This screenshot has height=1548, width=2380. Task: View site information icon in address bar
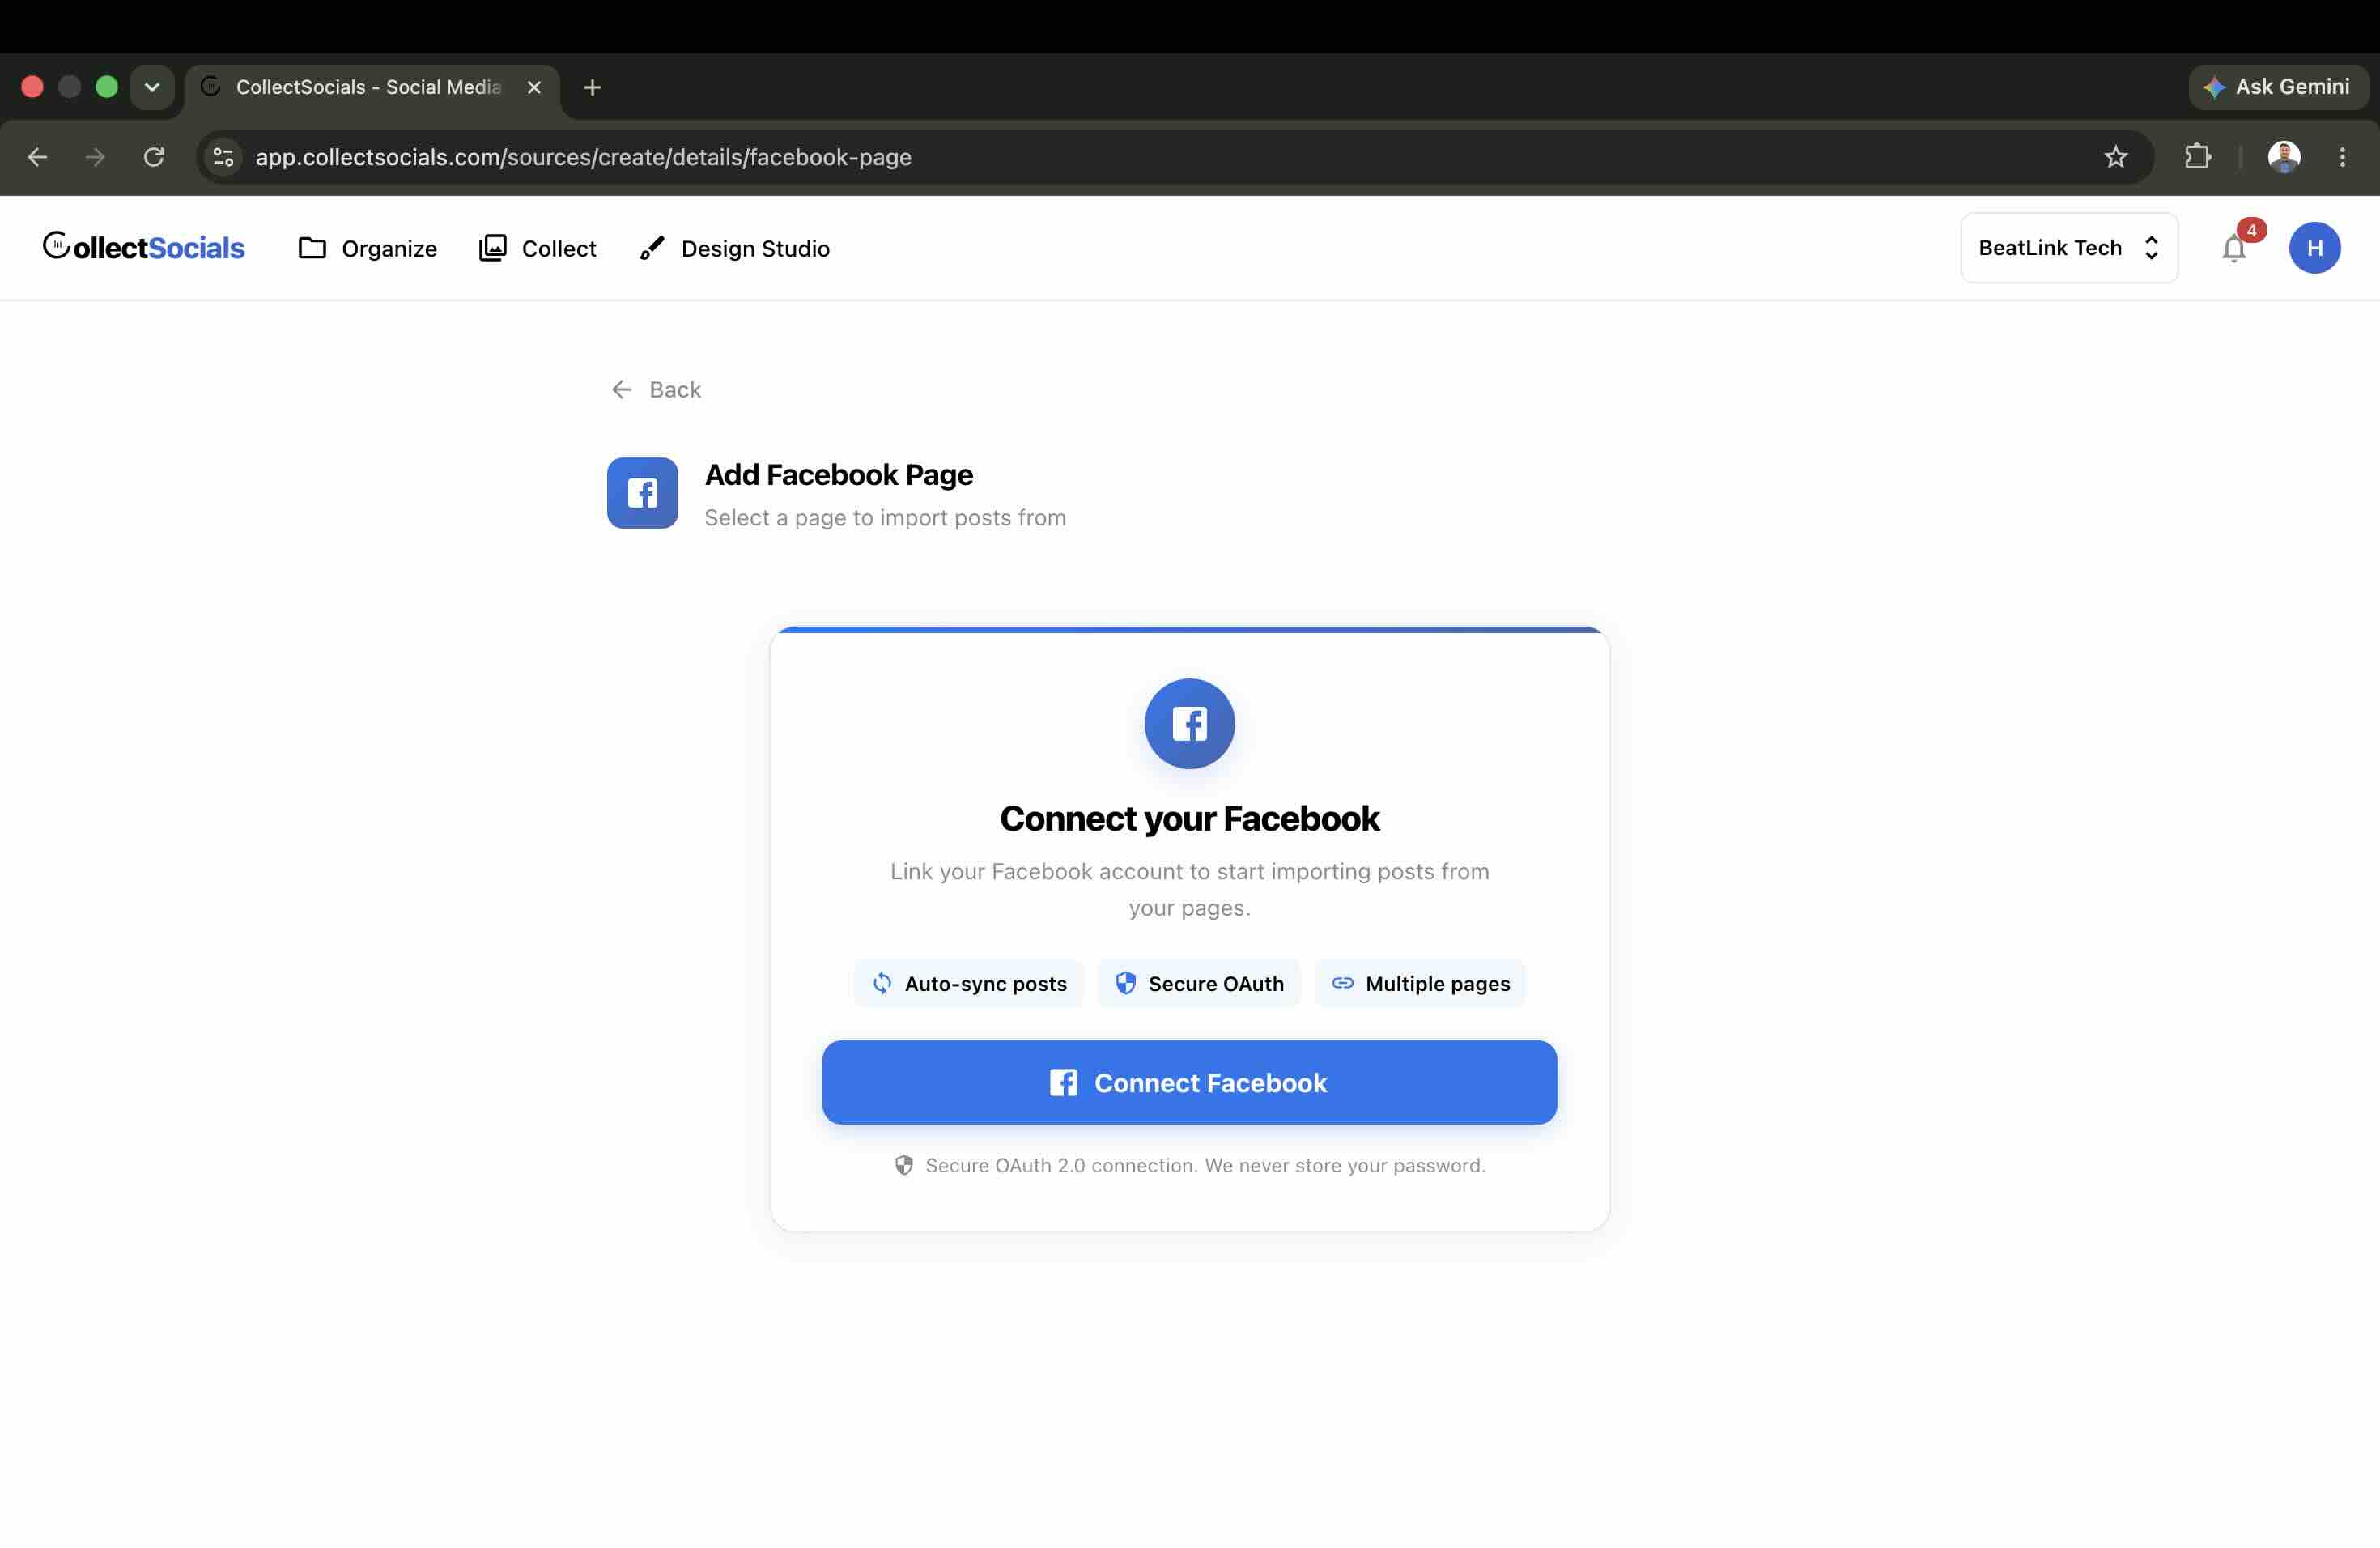pos(223,157)
